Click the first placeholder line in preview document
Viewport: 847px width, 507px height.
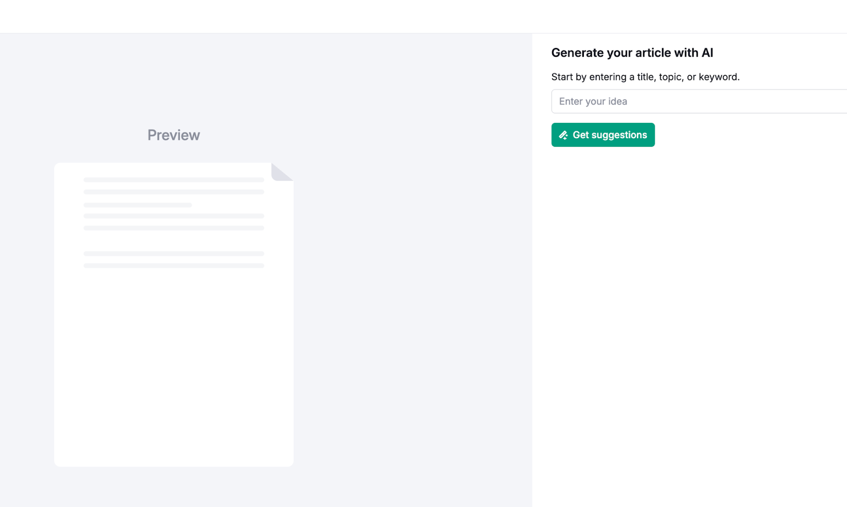pyautogui.click(x=174, y=180)
